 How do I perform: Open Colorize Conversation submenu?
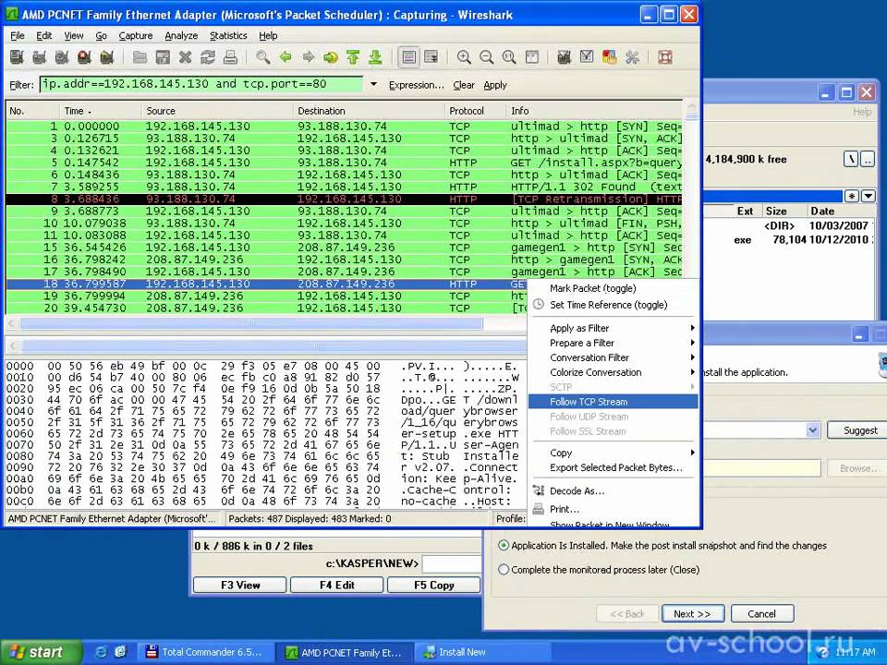pos(613,372)
